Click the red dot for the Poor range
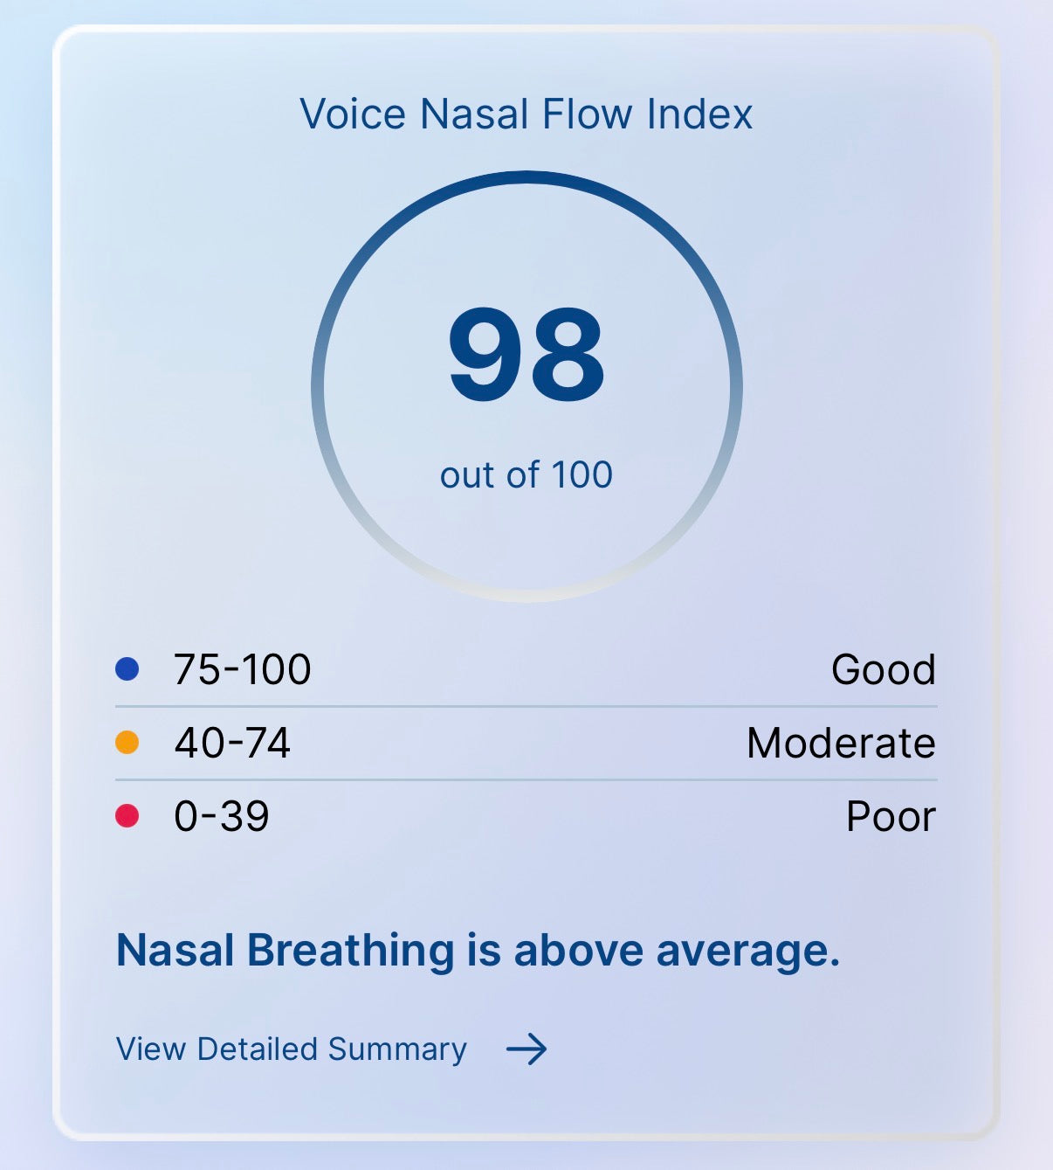Screen dimensions: 1053x1170 127,816
